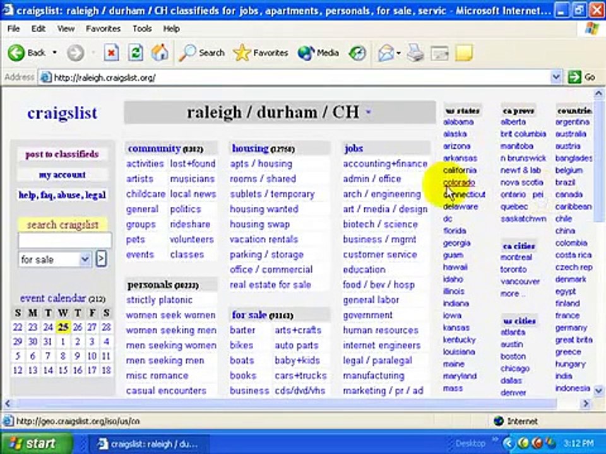Click 'musicians' community link
606x454 pixels.
(193, 178)
